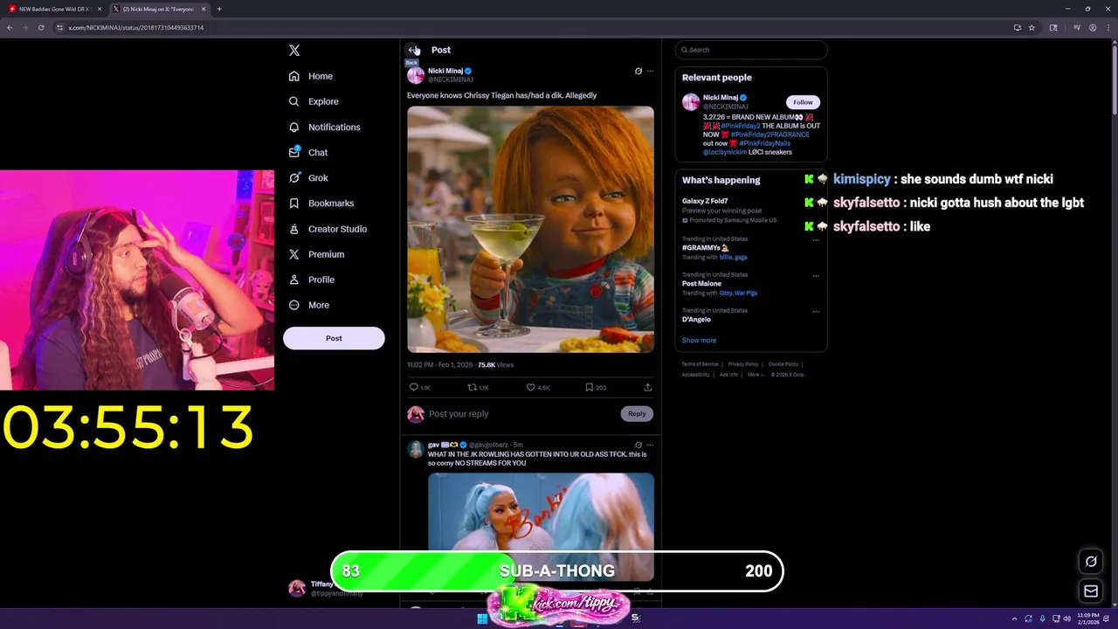This screenshot has height=629, width=1118.
Task: Click the taskbar clock showing 11:09 PM
Action: coord(1088,619)
